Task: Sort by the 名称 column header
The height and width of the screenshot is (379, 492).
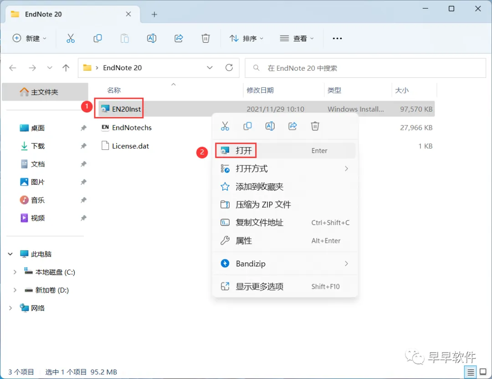Action: [x=114, y=90]
